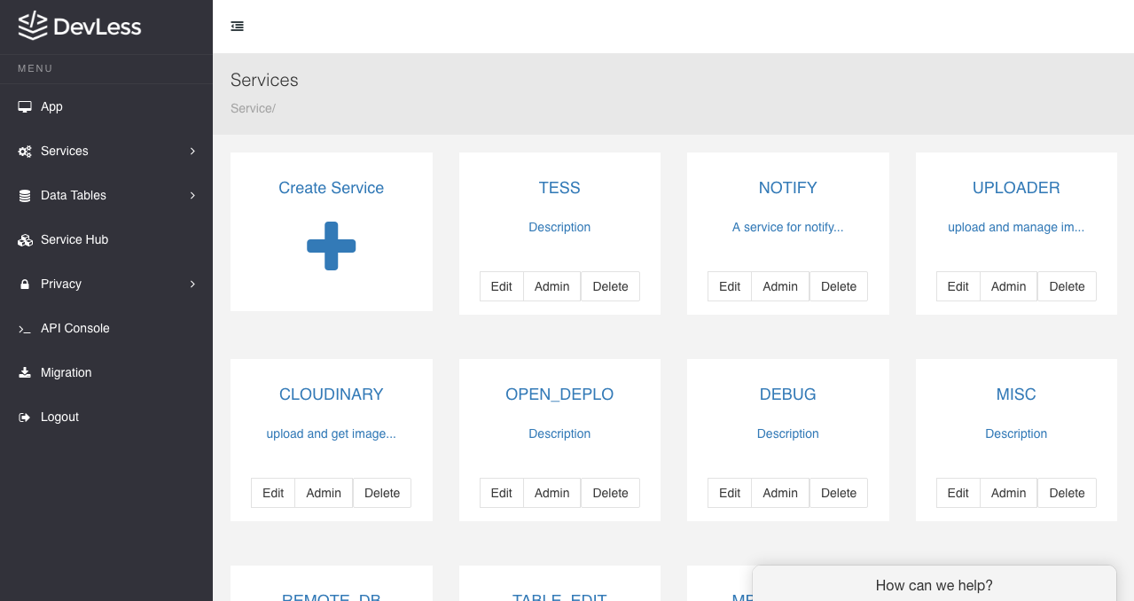Open Service Hub menu item
This screenshot has height=601, width=1134.
point(106,239)
